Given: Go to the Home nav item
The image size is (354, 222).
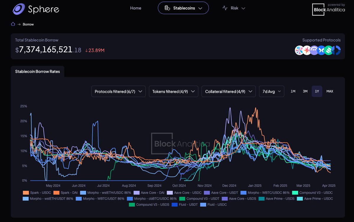Looking at the screenshot, I should pos(136,8).
